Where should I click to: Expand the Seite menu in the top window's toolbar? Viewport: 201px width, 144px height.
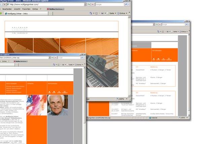(x=115, y=13)
